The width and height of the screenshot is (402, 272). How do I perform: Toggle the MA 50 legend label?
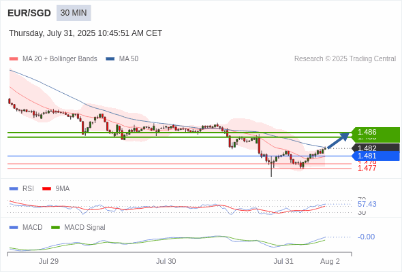tap(129, 59)
